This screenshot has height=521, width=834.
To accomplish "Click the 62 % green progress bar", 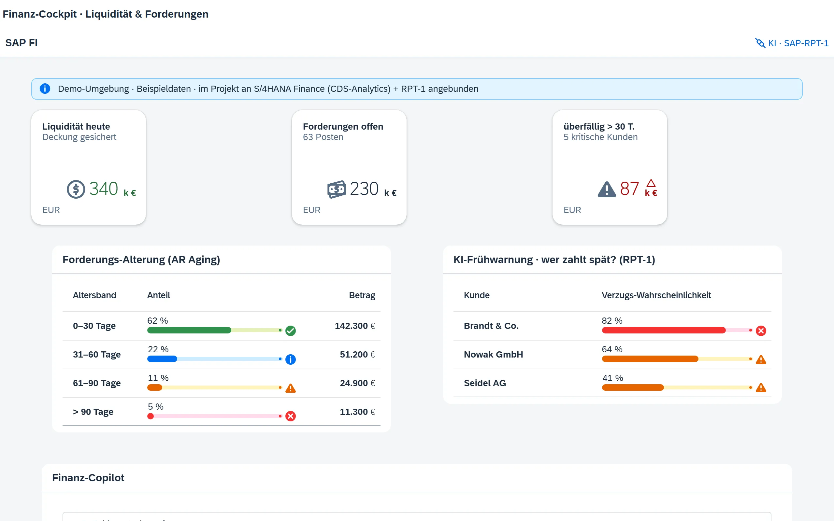I will [214, 330].
